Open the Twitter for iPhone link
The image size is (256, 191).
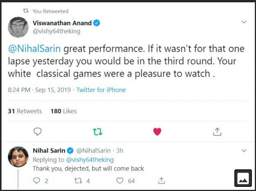101,90
